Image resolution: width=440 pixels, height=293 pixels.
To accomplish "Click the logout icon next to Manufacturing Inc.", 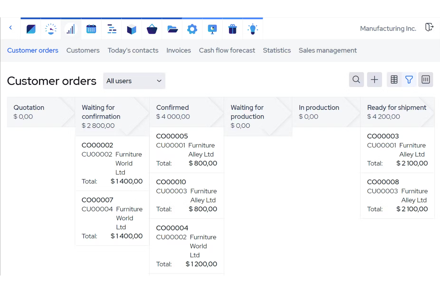I will click(x=429, y=27).
